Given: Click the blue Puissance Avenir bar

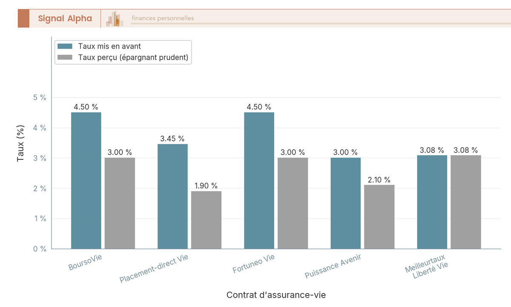Looking at the screenshot, I should 345,203.
